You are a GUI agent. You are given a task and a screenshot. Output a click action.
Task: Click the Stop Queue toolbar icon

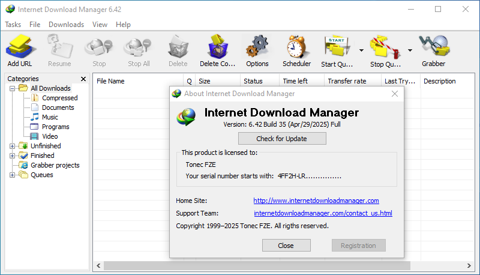(x=385, y=47)
